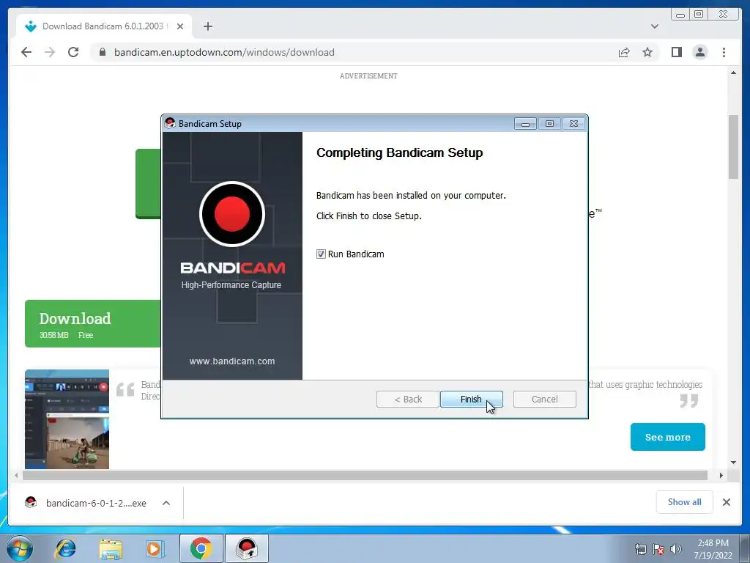
Task: Click the grayed Back button
Action: pos(407,400)
